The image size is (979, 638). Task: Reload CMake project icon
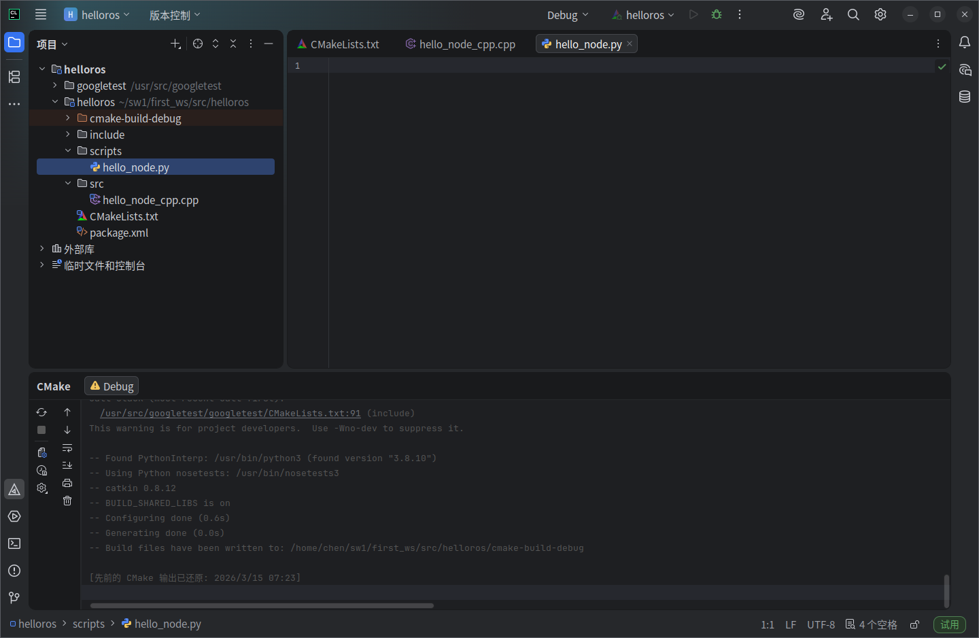point(41,412)
